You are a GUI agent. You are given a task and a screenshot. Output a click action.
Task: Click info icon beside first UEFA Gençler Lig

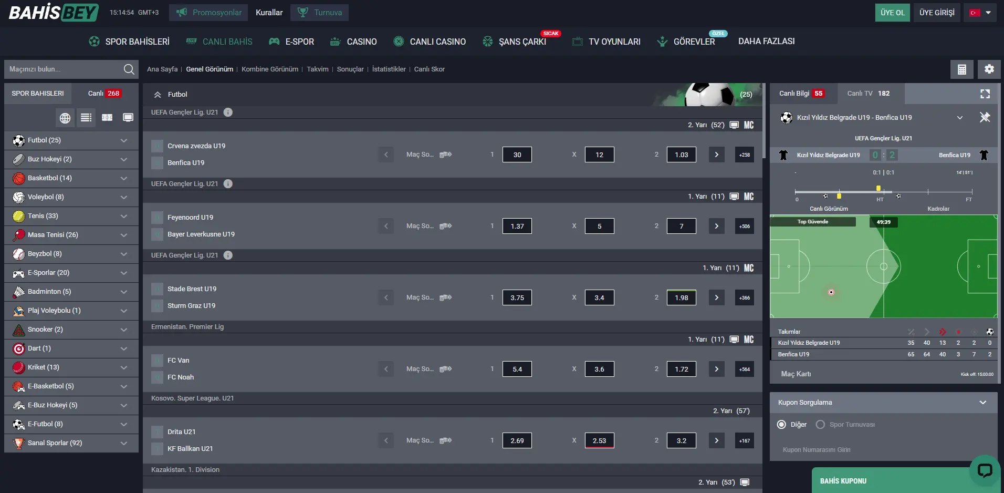(228, 112)
